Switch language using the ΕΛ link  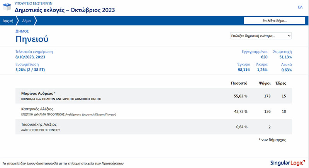click(x=300, y=7)
